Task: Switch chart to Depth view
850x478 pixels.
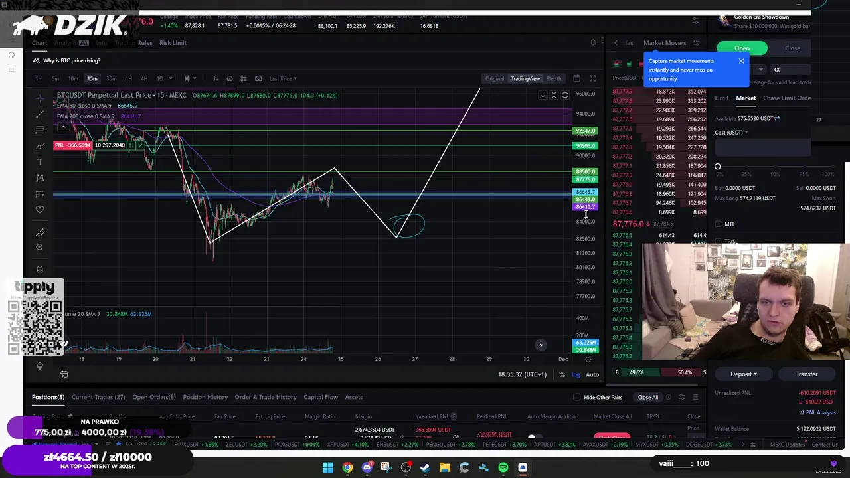Action: point(554,78)
